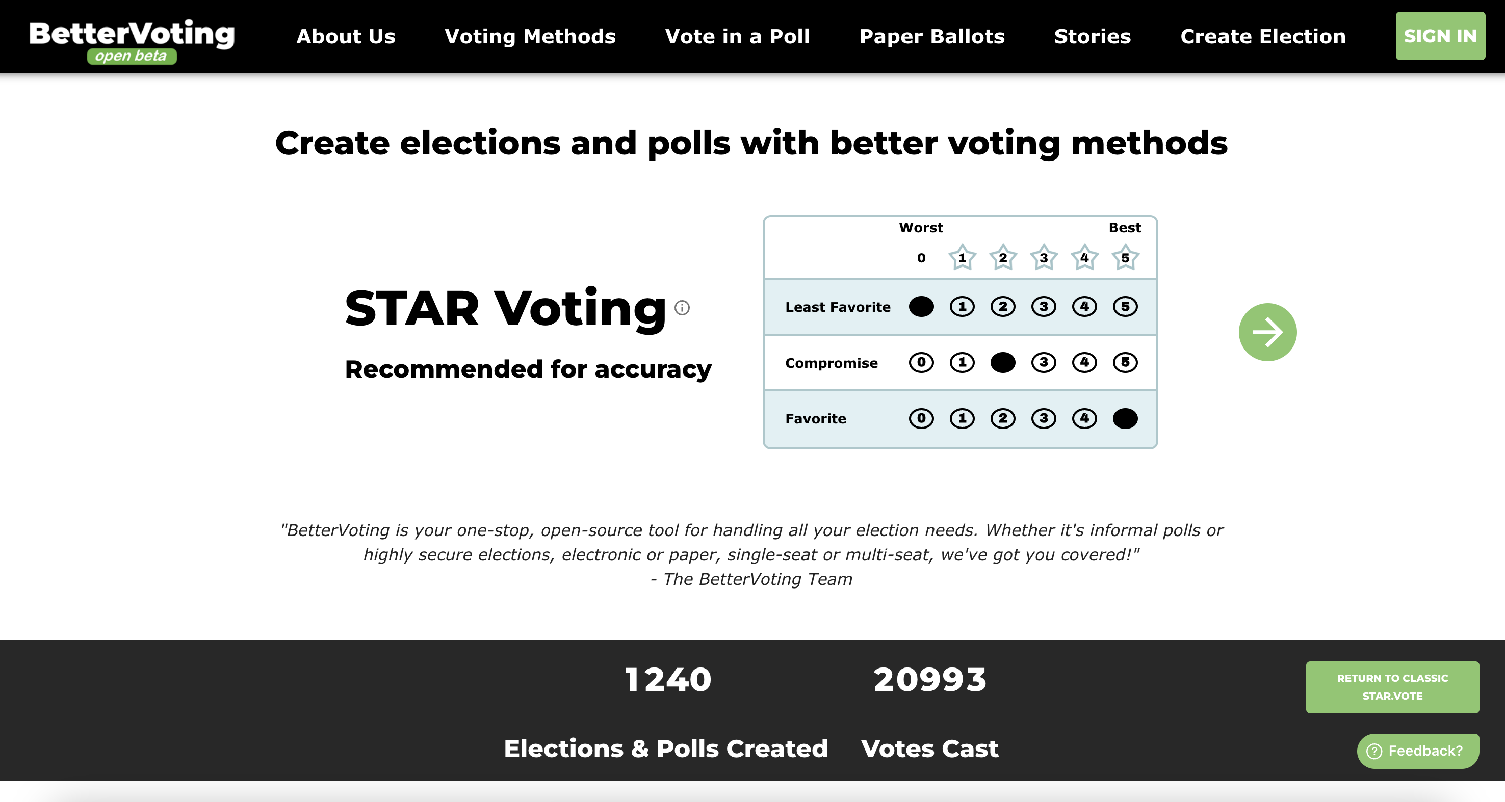Click the 2-star header icon

(1002, 257)
